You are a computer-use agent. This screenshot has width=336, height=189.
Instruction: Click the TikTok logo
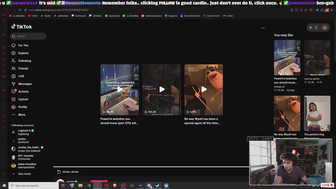(x=22, y=27)
